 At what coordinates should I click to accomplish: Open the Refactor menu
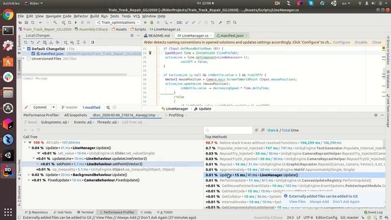click(81, 16)
